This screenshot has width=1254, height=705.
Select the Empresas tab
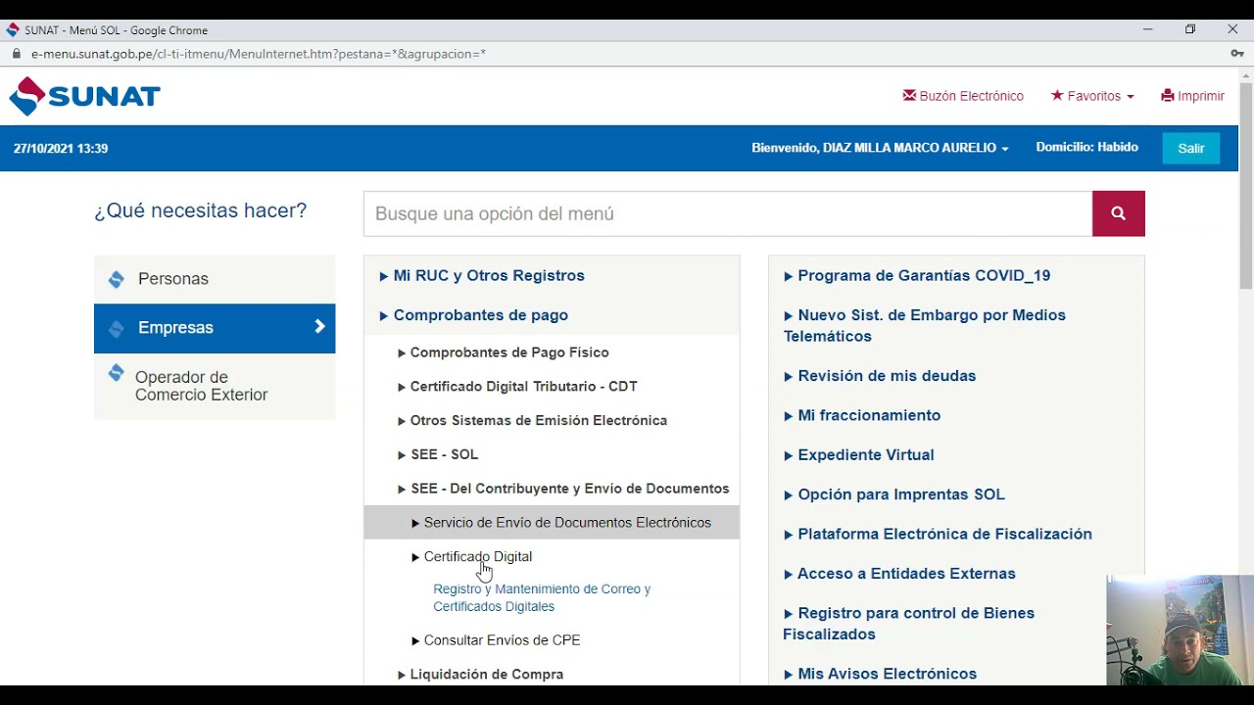[x=215, y=328]
